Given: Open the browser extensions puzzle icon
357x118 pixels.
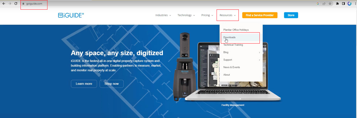Looking at the screenshot, I should tap(338, 4).
